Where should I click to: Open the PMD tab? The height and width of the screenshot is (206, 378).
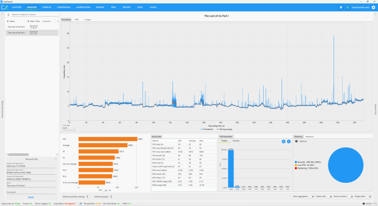113,7
